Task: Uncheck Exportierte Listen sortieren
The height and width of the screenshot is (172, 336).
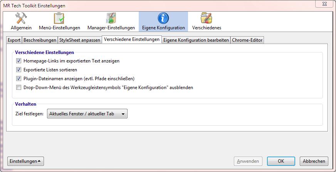Action: [18, 70]
